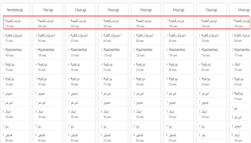Image resolution: width=251 pixels, height=143 pixels.
Task: Click the "2 hours ago" column header
Action: [81, 10]
